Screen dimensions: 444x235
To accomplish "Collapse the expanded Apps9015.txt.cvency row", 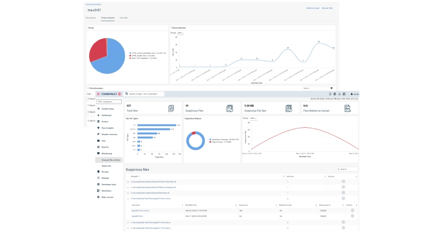I will pyautogui.click(x=128, y=198).
